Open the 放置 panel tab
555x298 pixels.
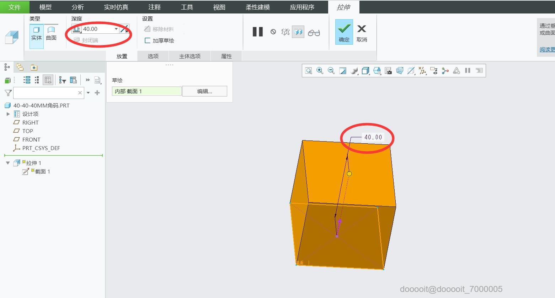122,56
